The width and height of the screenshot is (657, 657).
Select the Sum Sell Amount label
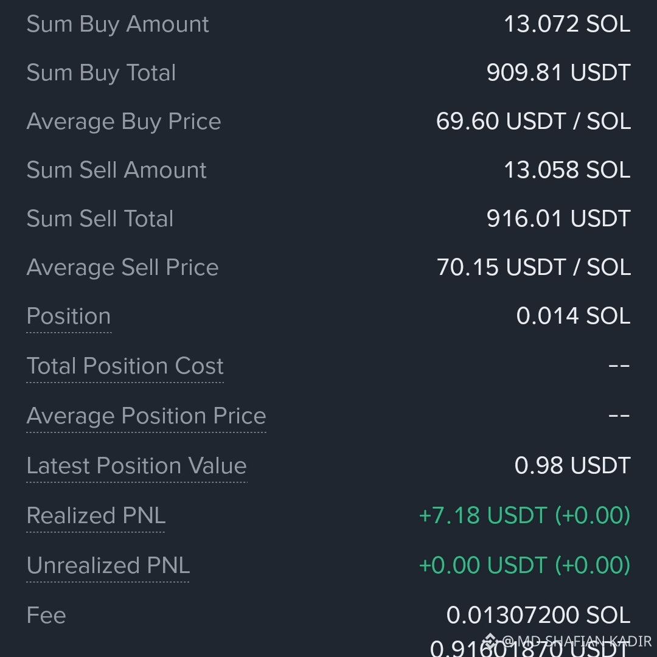click(x=116, y=170)
